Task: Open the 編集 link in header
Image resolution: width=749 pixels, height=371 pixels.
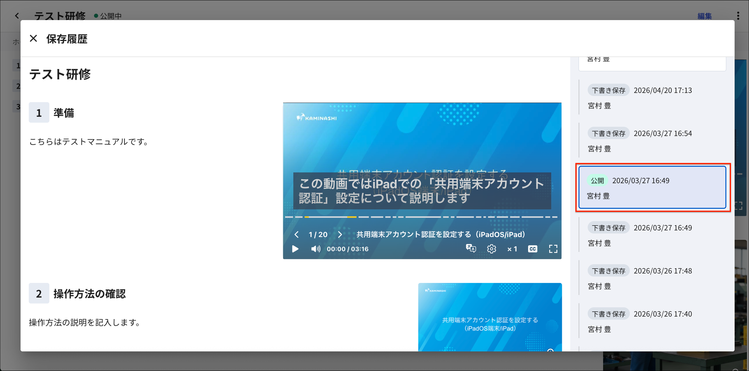Action: (704, 16)
